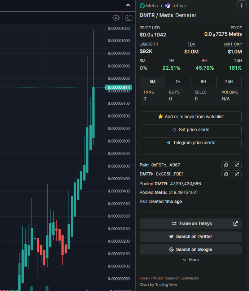The image size is (249, 291).
Task: Open Tethys DEX breadcrumb link
Action: pos(179,6)
